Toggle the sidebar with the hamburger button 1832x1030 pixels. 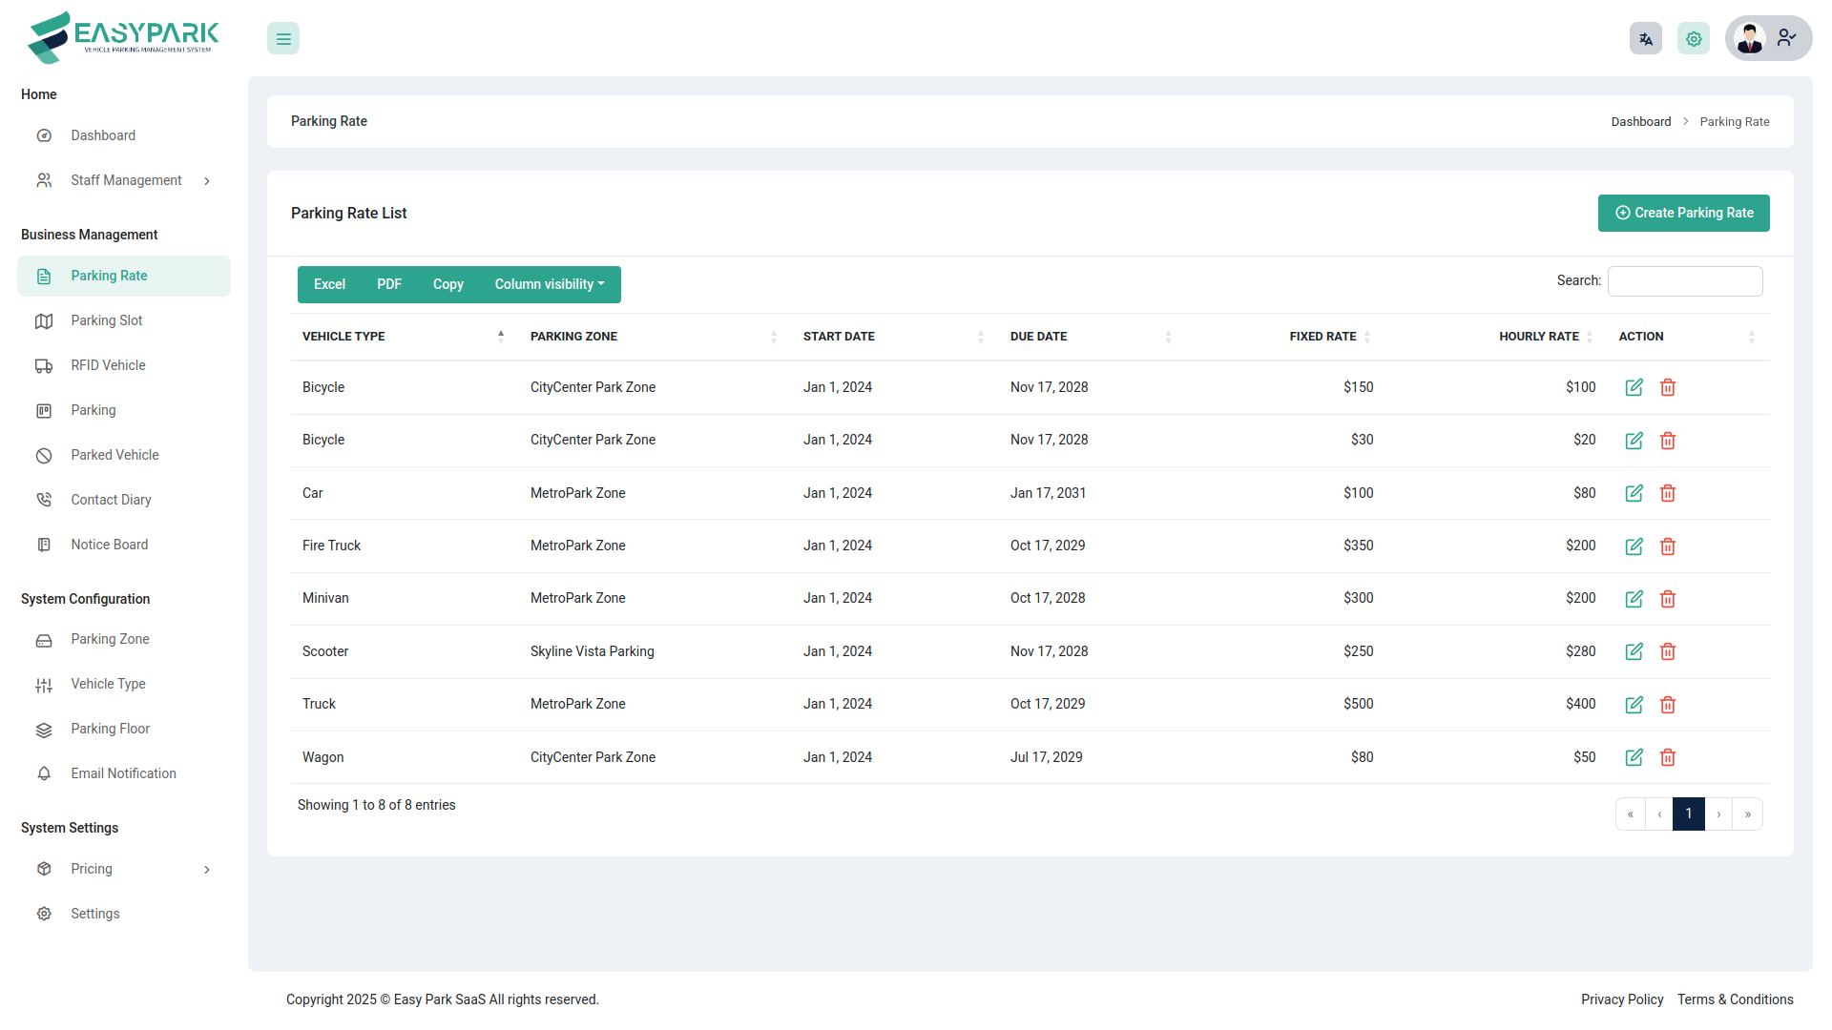pyautogui.click(x=282, y=38)
